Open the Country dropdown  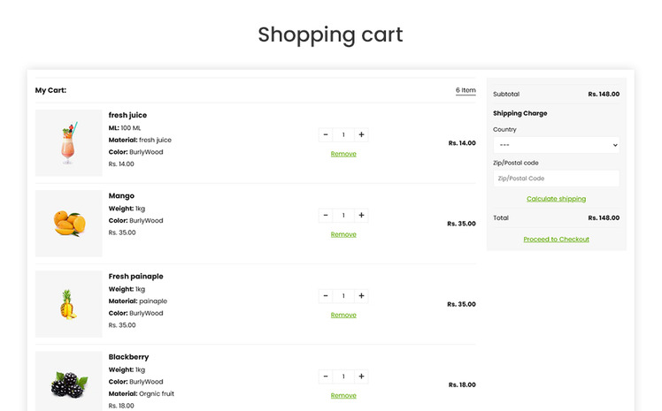(x=556, y=145)
